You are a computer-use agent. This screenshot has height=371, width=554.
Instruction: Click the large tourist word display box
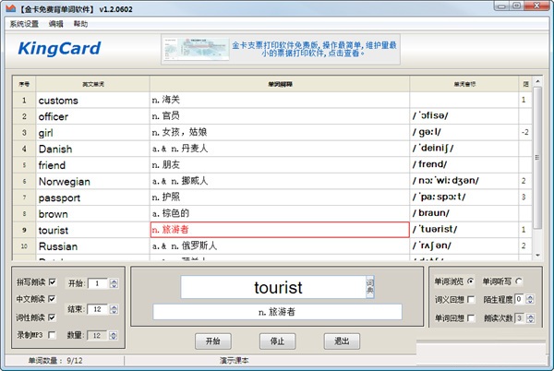click(273, 287)
